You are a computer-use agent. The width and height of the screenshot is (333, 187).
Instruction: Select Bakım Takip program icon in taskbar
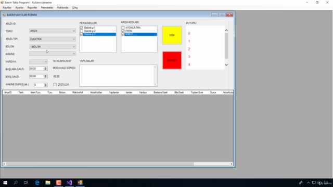pyautogui.click(x=80, y=182)
